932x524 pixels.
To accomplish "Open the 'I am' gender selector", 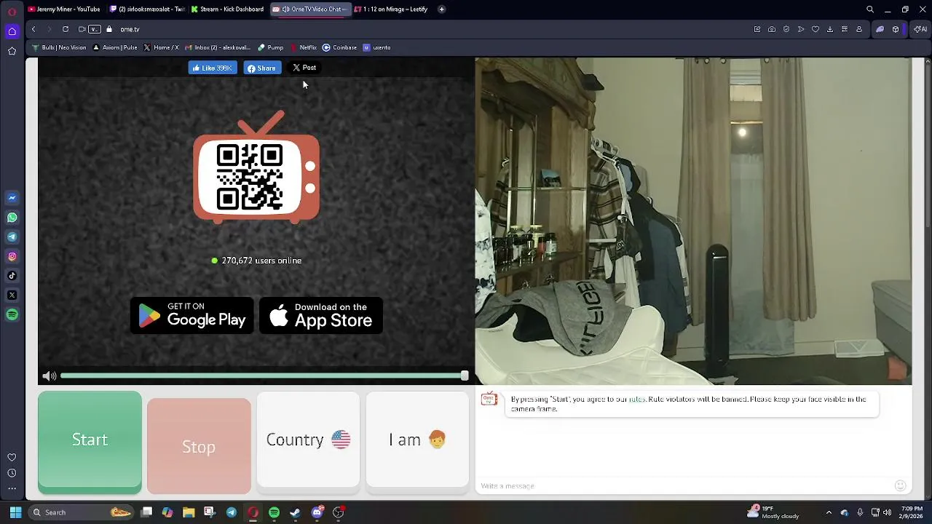I will 417,440.
